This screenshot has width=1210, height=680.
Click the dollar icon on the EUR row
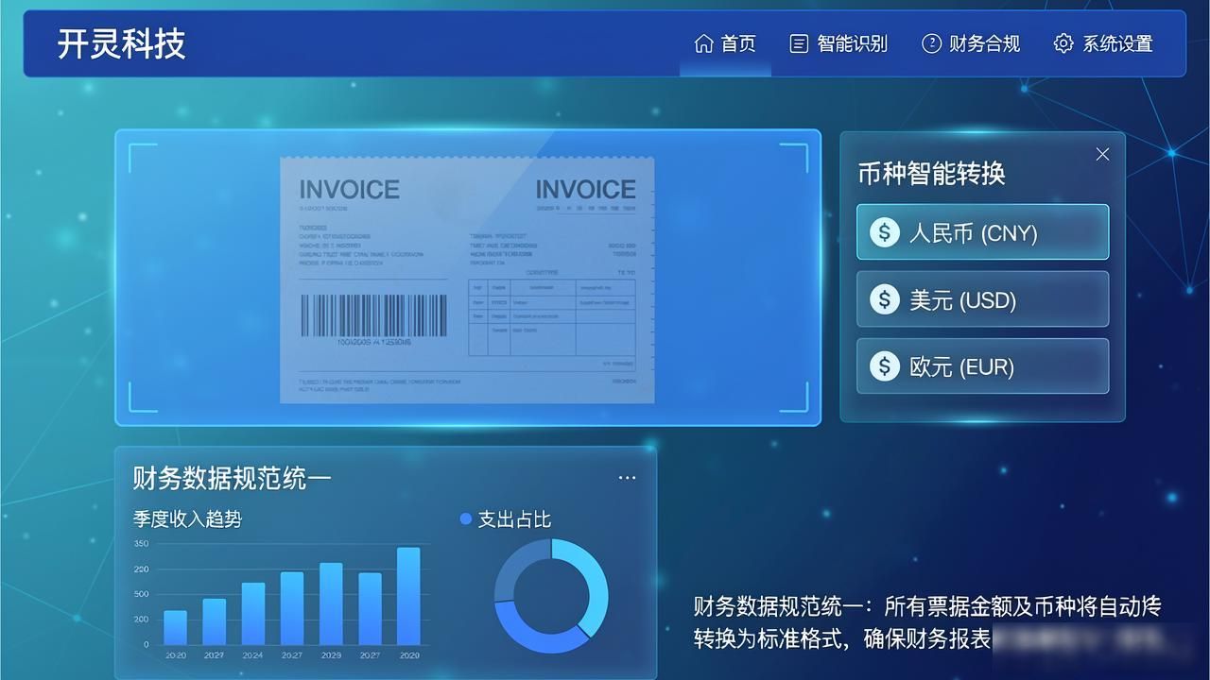coord(884,366)
